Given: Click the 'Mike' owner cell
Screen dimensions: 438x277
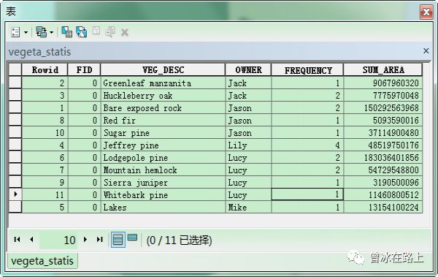Looking at the screenshot, I should coord(248,207).
